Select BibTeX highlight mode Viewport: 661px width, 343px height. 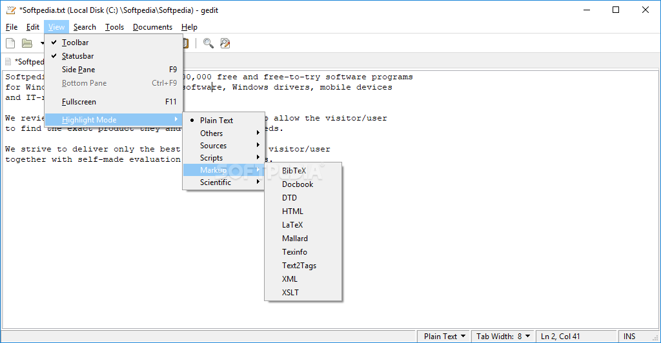pyautogui.click(x=303, y=171)
